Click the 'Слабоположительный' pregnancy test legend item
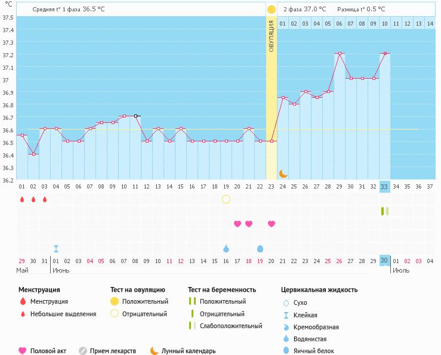Screen dimensions: 441x355 [192, 326]
